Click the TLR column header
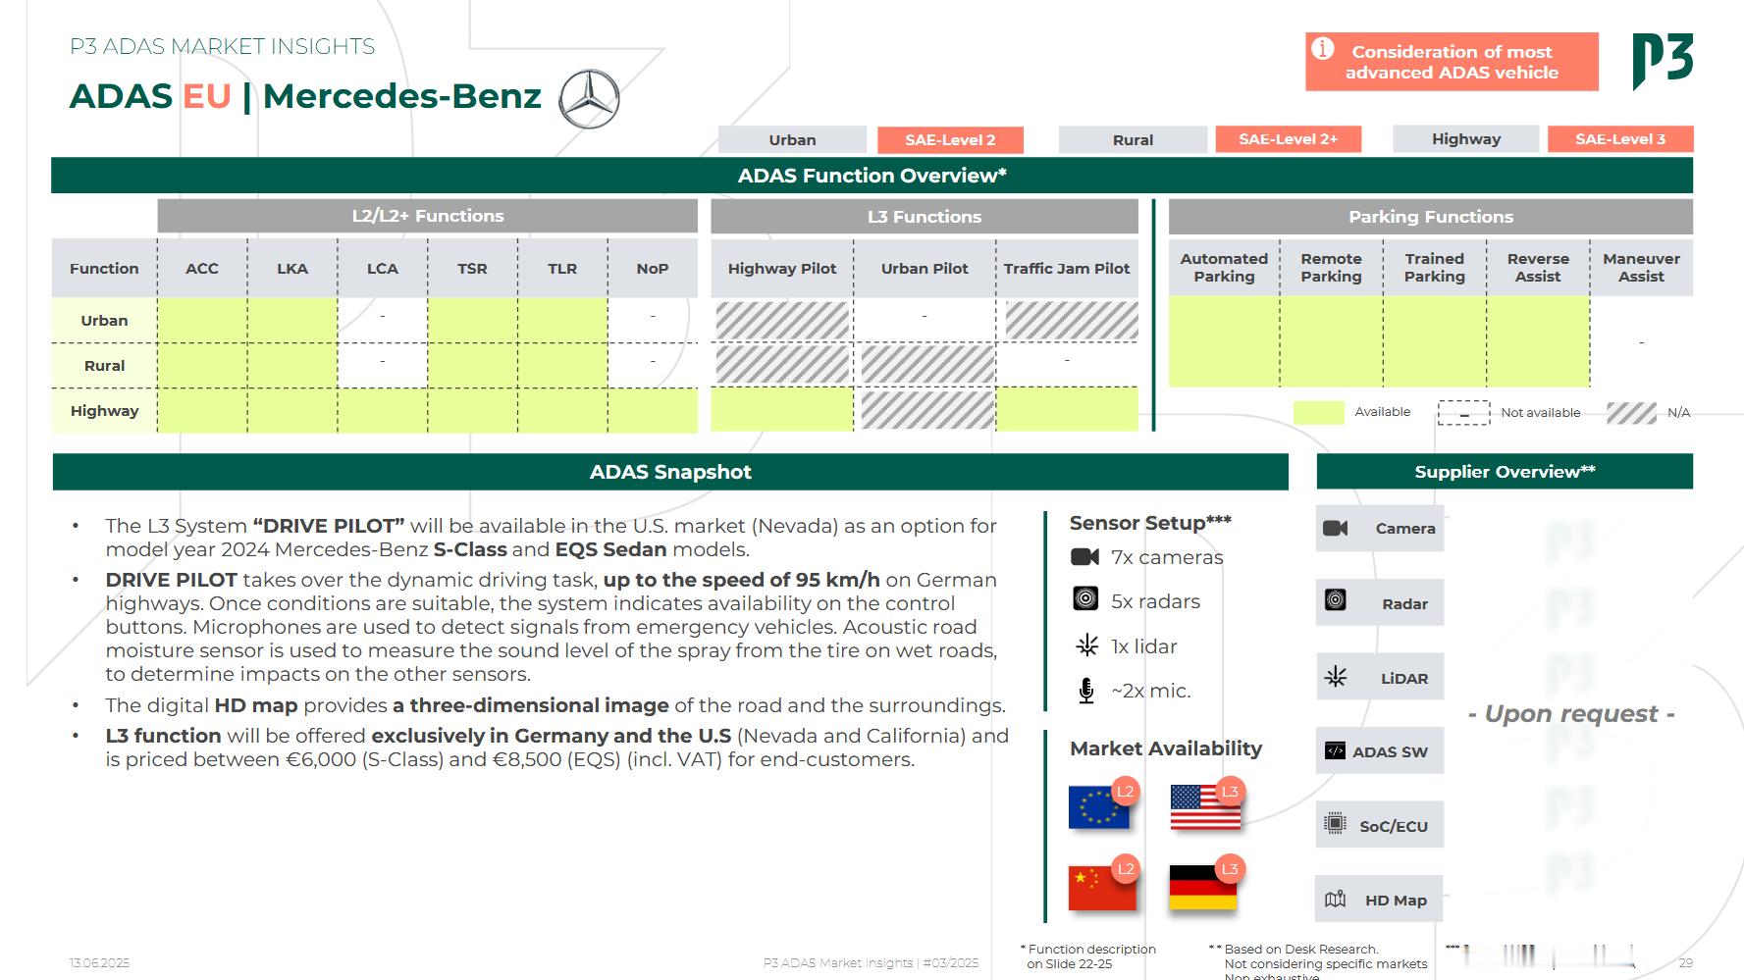The height and width of the screenshot is (980, 1744). pos(562,268)
